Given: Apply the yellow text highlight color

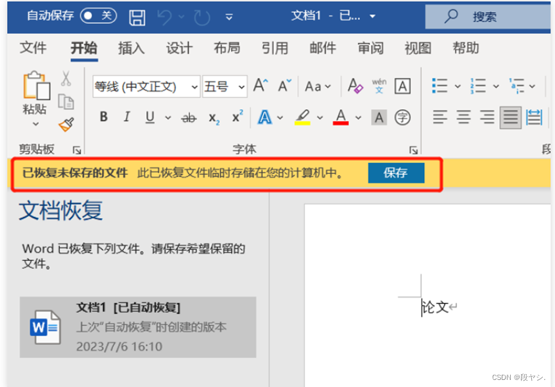Looking at the screenshot, I should point(303,117).
